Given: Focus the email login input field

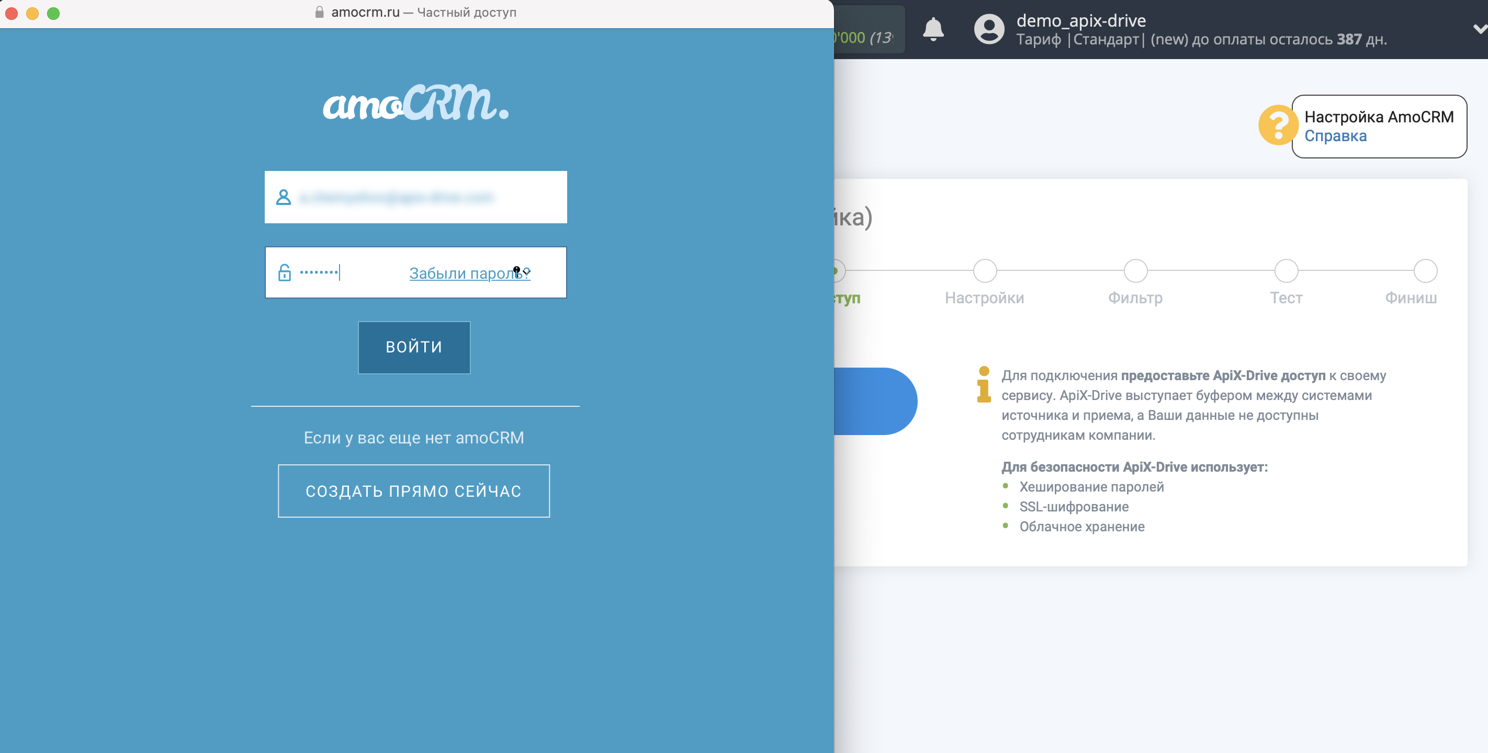Looking at the screenshot, I should 415,197.
